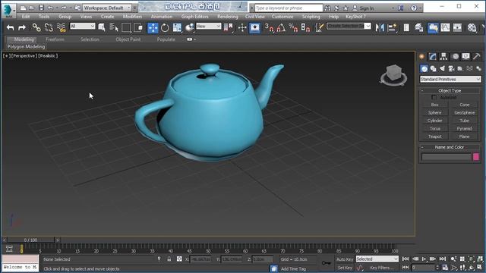Open the Graph Editors menu
The height and width of the screenshot is (273, 486).
[x=194, y=17]
